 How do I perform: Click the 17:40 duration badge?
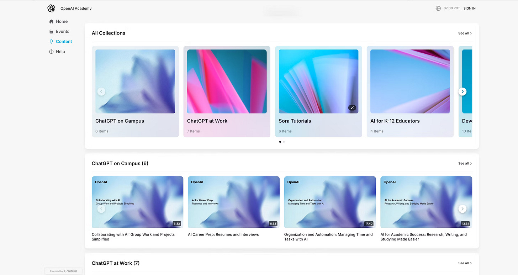369,224
